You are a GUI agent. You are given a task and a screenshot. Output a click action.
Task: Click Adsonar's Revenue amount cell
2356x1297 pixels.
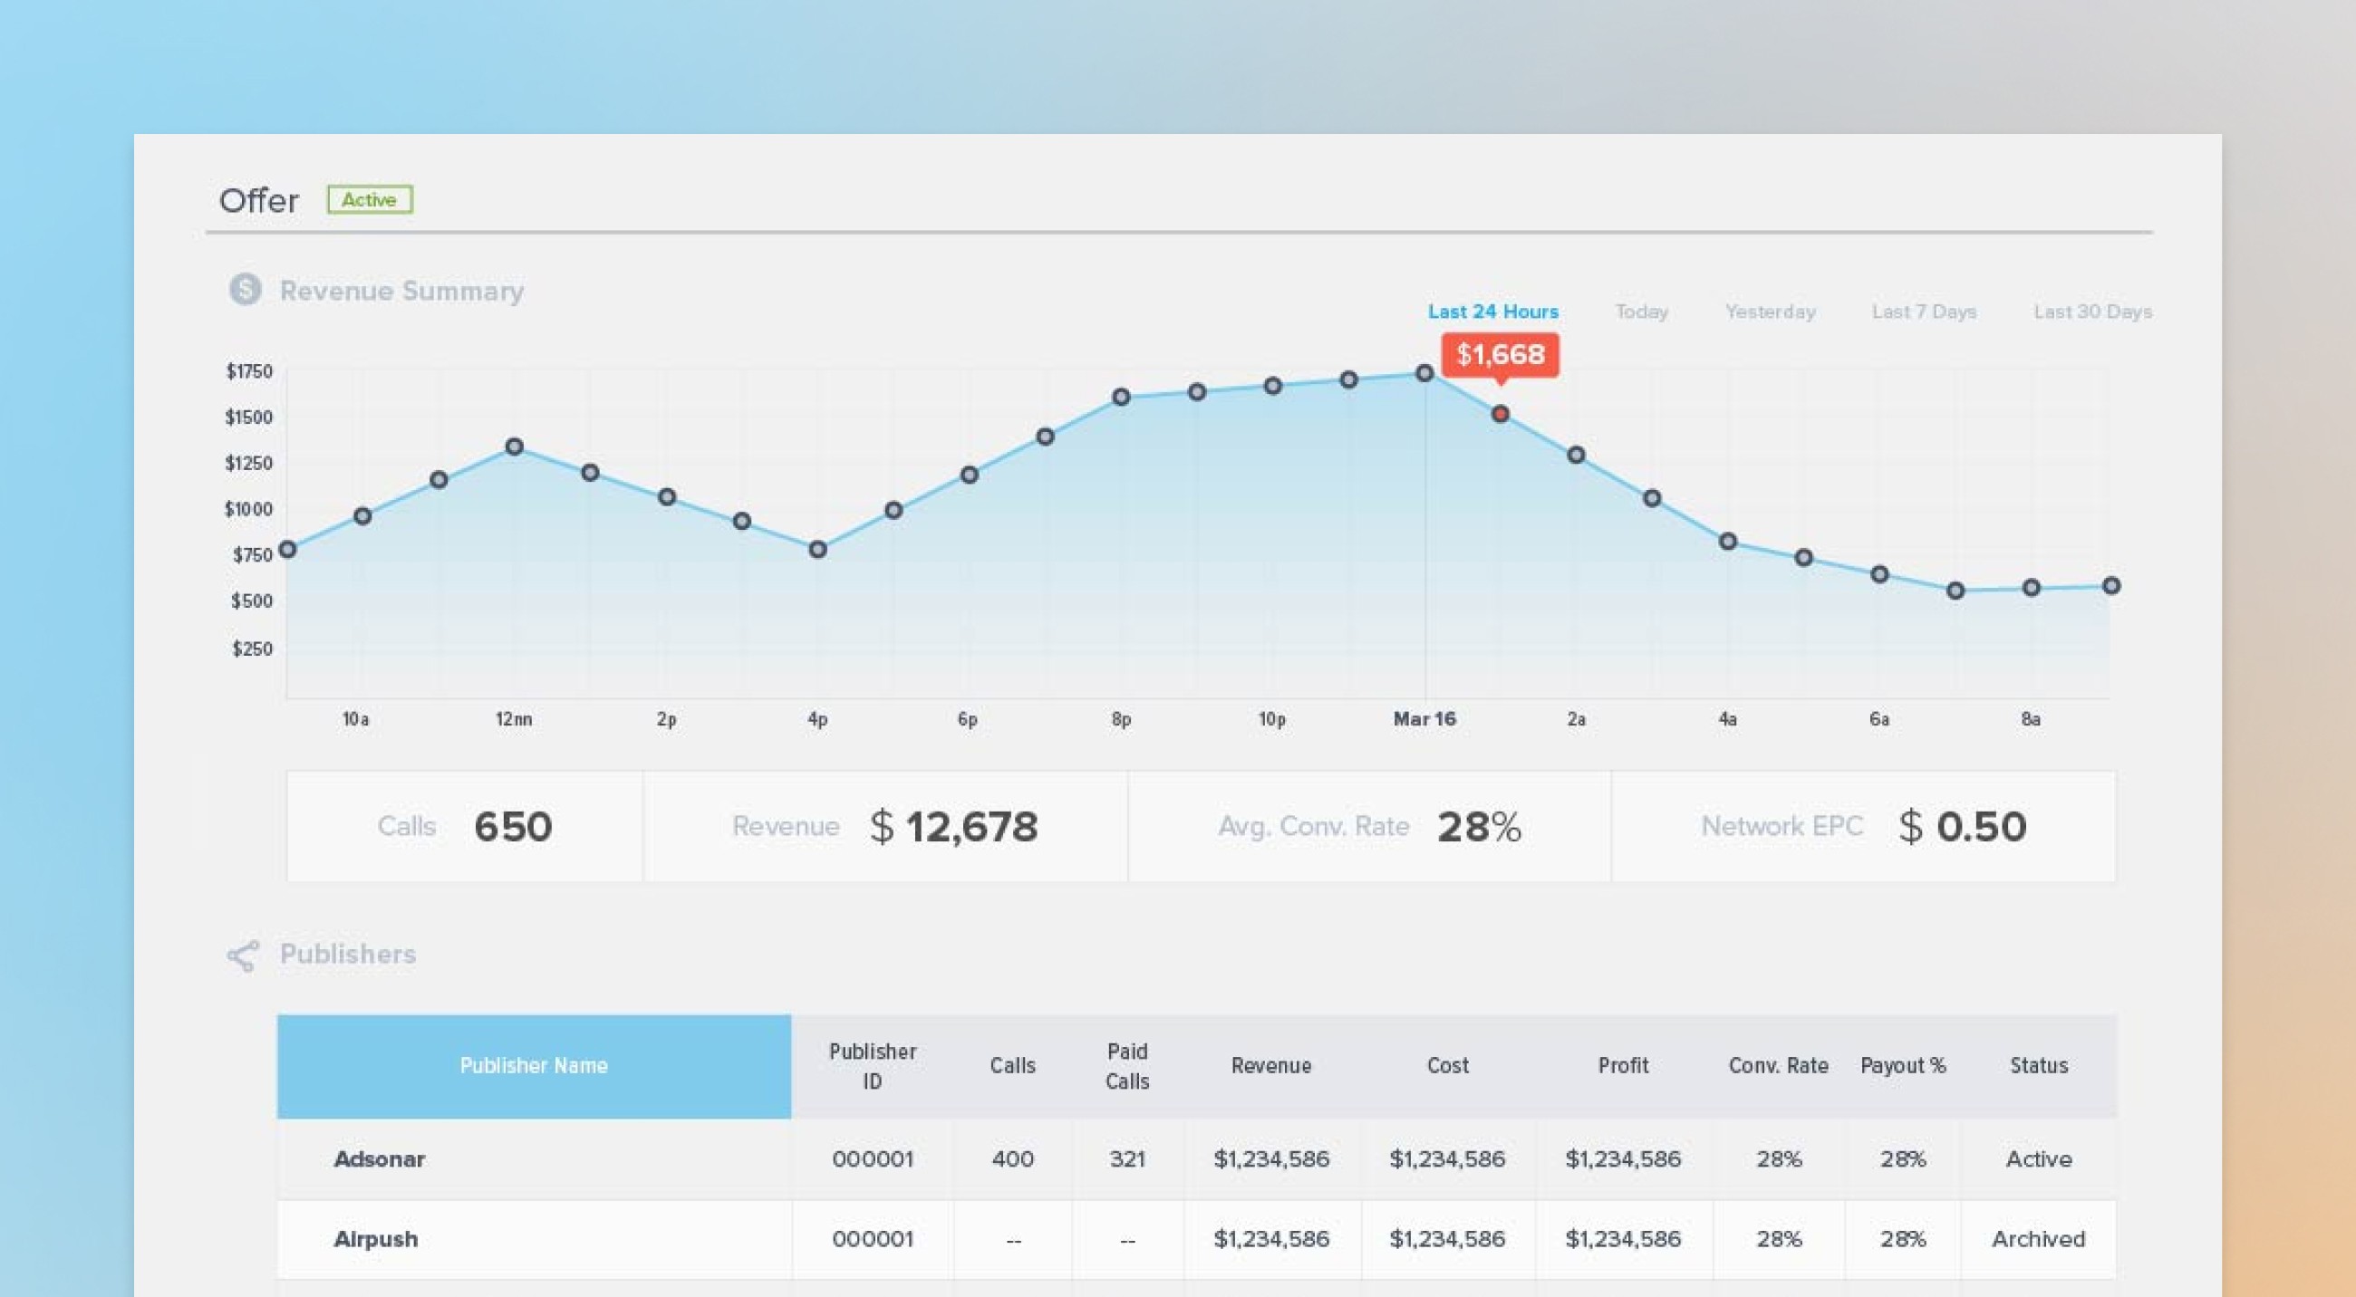tap(1271, 1159)
